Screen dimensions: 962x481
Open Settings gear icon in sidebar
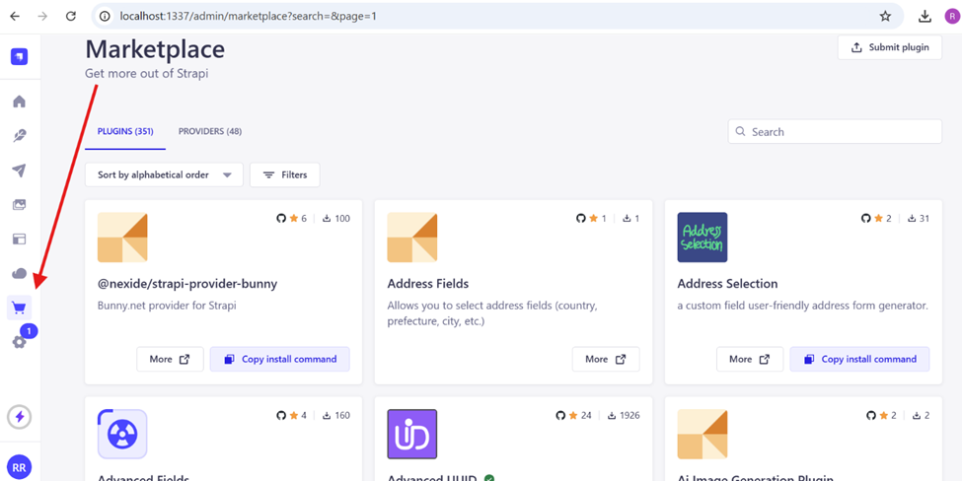[19, 342]
